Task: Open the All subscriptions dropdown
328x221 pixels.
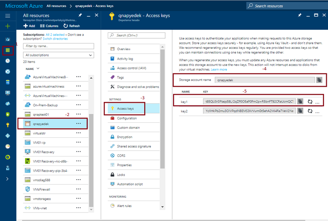Action: click(x=59, y=55)
